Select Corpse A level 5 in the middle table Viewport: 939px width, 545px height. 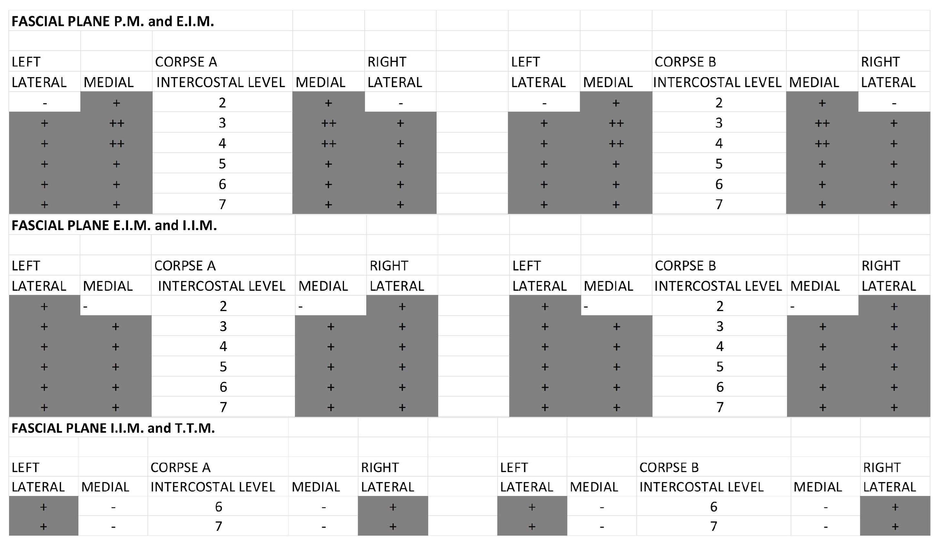click(x=223, y=367)
